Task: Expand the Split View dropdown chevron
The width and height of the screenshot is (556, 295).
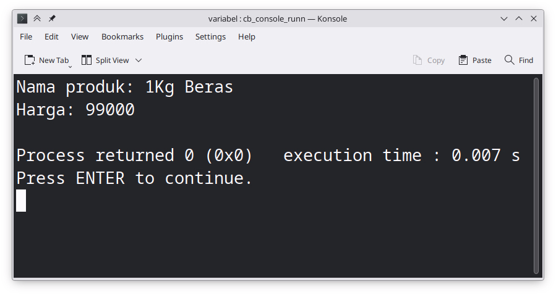Action: click(139, 60)
